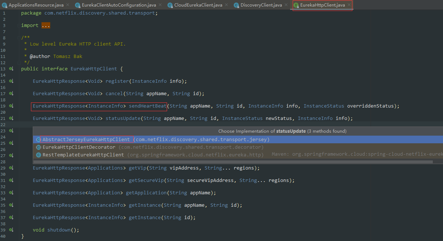443x241 pixels.
Task: Click gutter icon on line 25
Action: pos(11,143)
